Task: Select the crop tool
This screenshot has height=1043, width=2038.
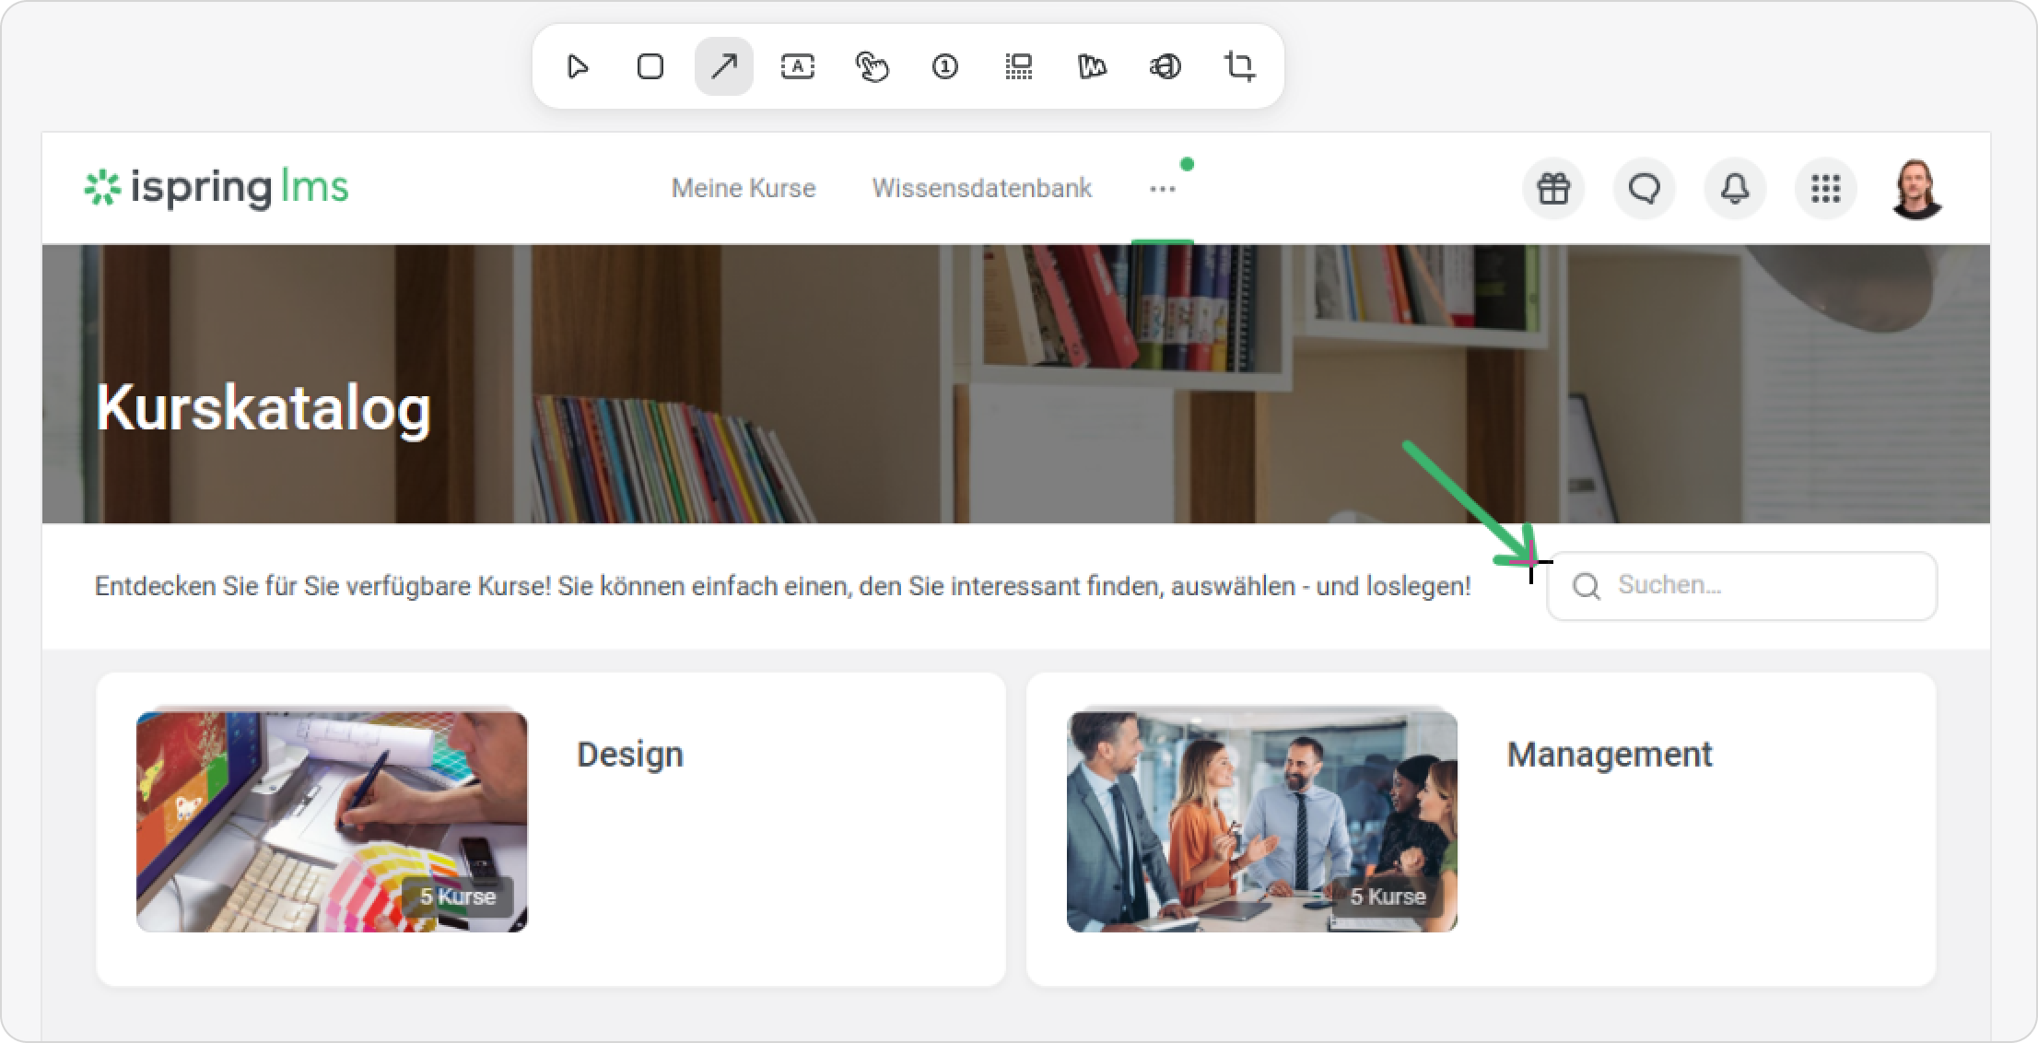Action: (x=1239, y=66)
